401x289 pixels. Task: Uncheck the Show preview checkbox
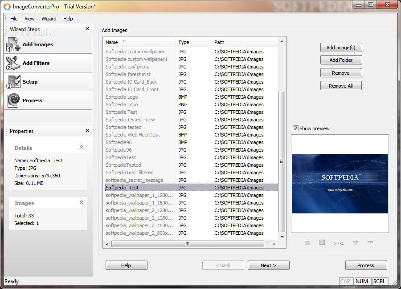pyautogui.click(x=295, y=128)
